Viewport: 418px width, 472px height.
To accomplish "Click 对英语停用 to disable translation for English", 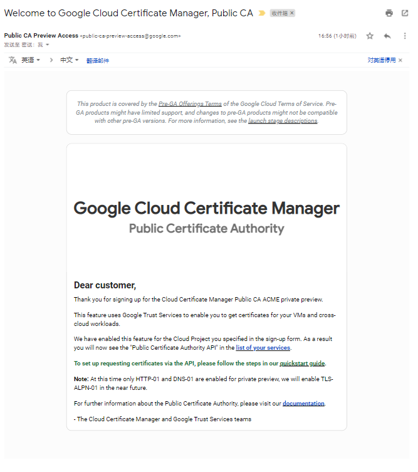I will 382,60.
